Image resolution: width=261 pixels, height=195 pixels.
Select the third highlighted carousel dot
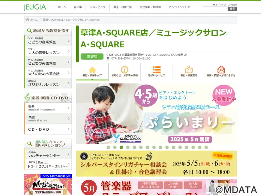point(121,147)
